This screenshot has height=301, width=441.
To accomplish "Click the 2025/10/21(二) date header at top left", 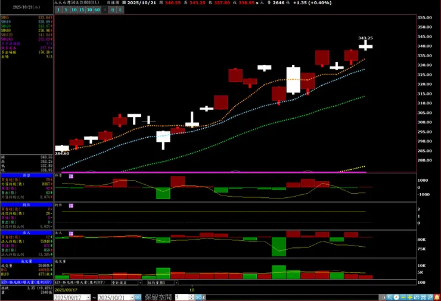I will coord(26,7).
